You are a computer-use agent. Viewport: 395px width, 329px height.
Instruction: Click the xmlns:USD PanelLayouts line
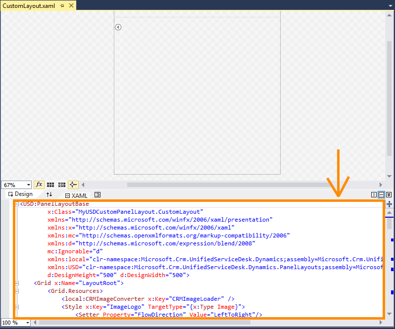(x=215, y=267)
